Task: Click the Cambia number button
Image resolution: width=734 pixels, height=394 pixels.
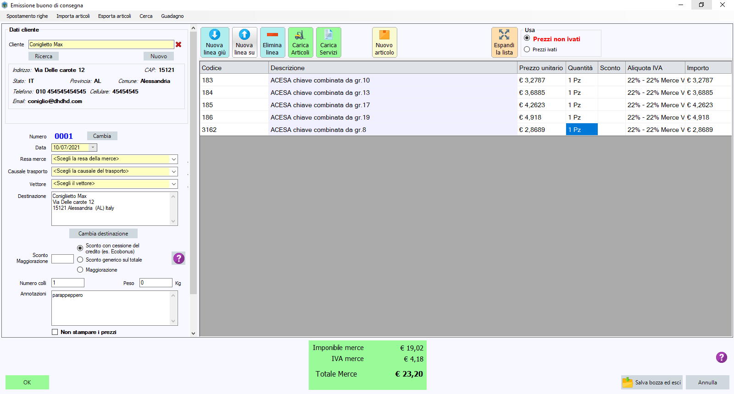Action: click(x=102, y=136)
